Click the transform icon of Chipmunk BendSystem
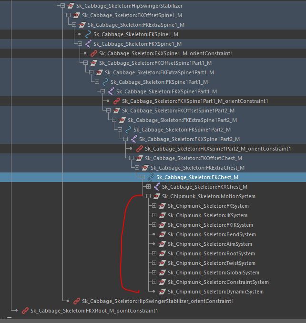Screen dimensions: 306x323 [x=163, y=234]
